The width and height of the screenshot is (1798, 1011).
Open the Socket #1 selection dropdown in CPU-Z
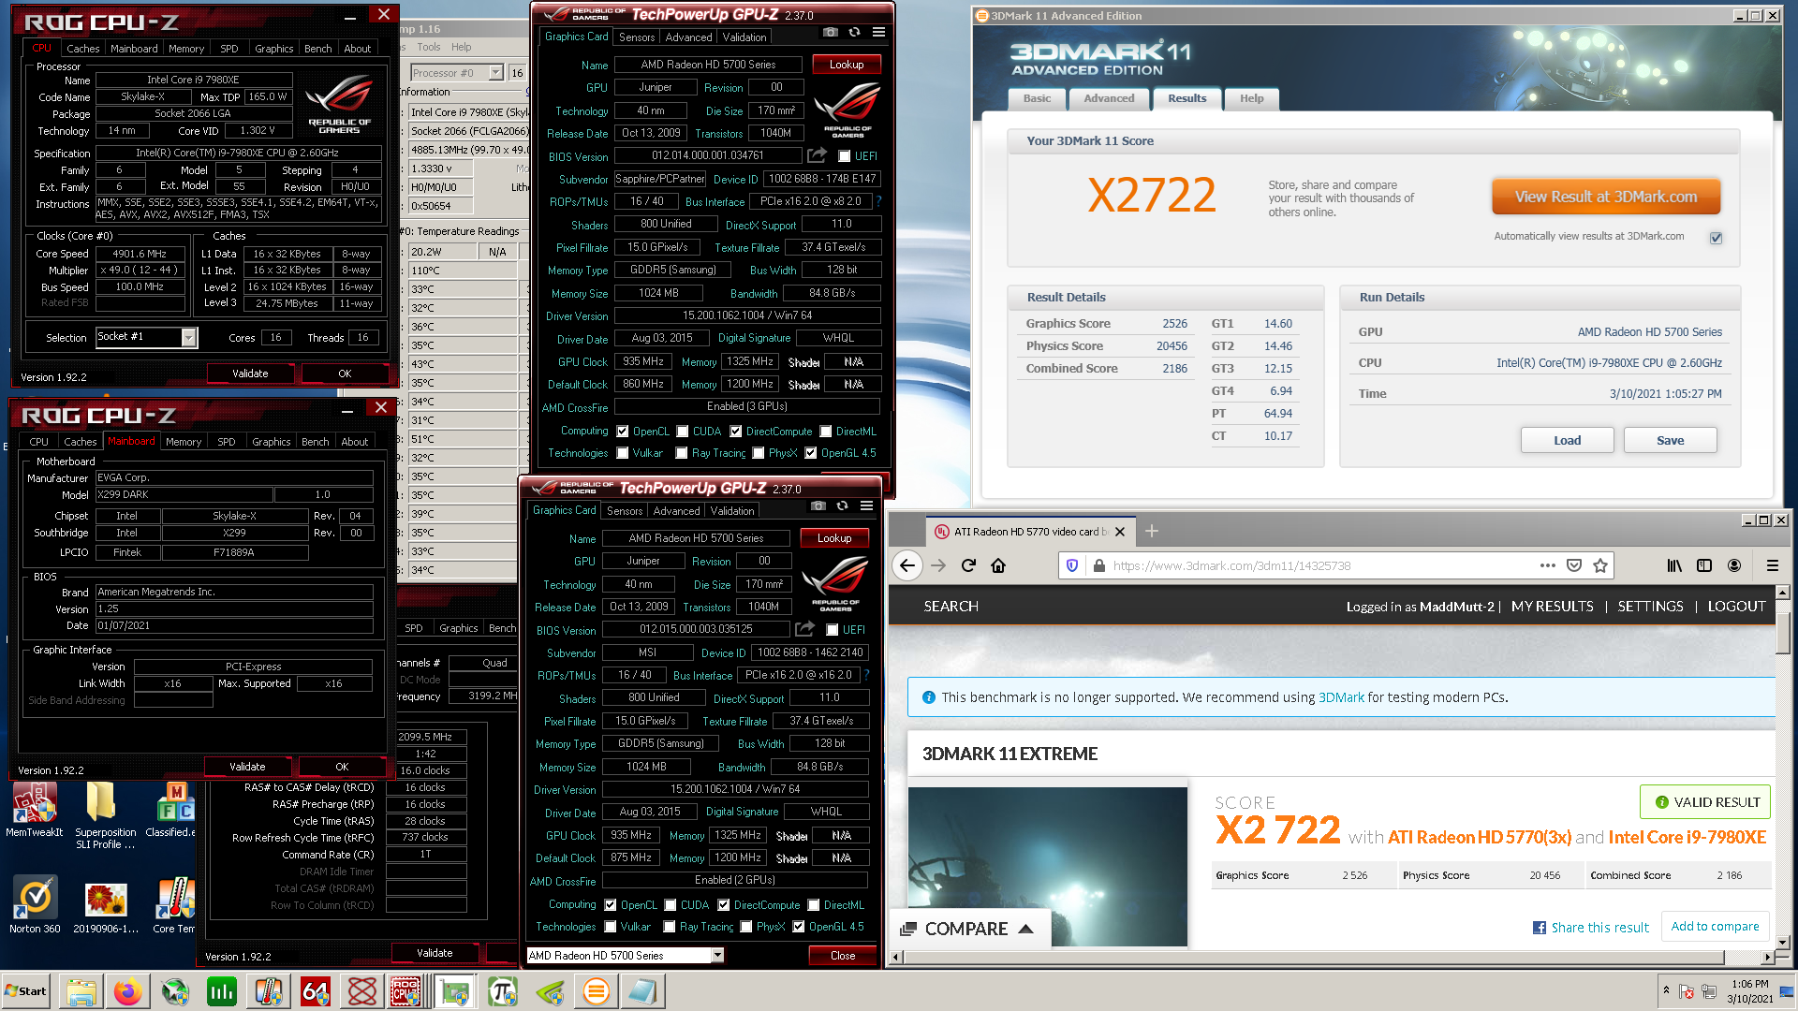(188, 337)
